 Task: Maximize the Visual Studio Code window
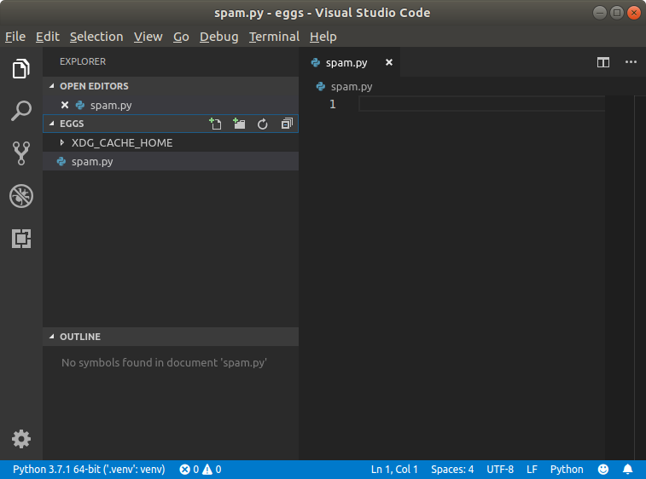pyautogui.click(x=617, y=13)
